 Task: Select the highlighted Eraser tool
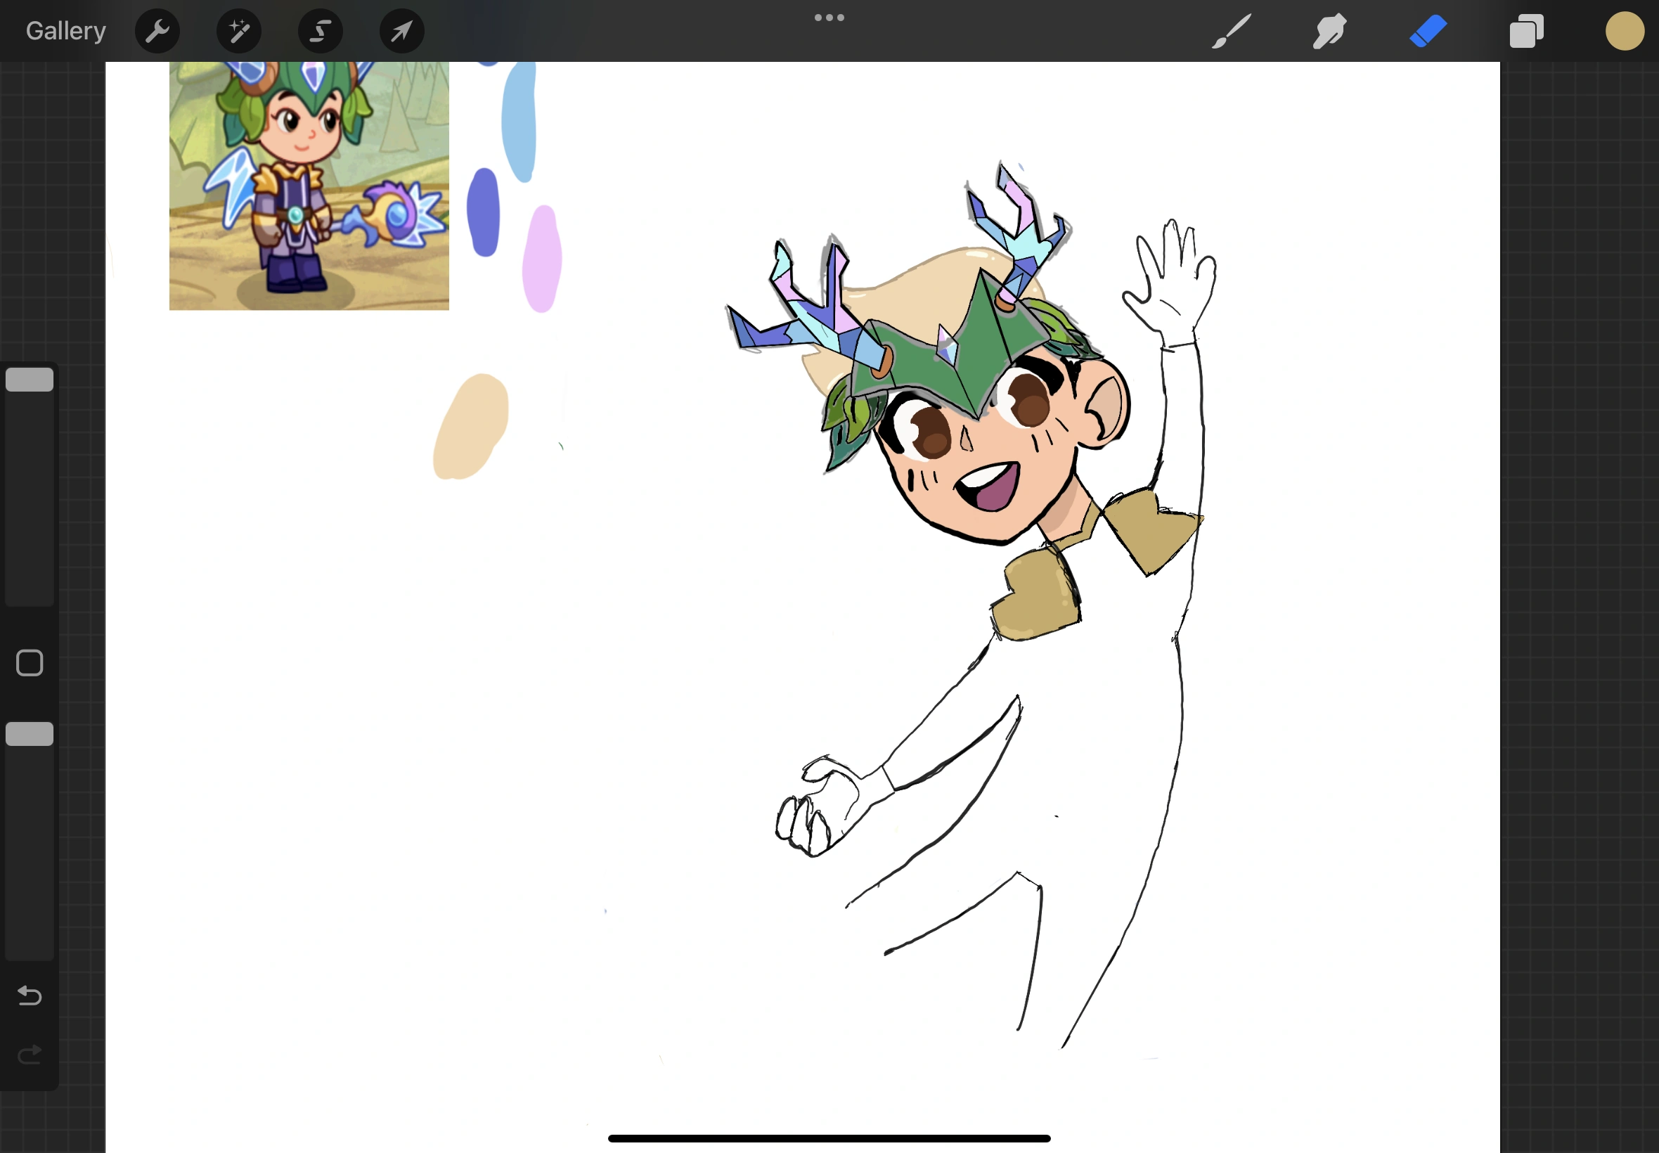1428,30
